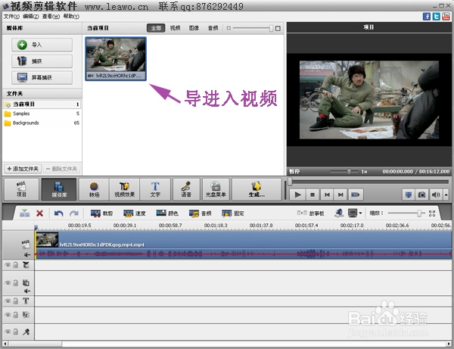Open the Twitter share icon

click(x=436, y=16)
